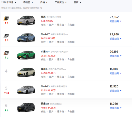Show 销量趋势 for 蔚来ES8
This screenshot has width=132, height=117.
116,108
